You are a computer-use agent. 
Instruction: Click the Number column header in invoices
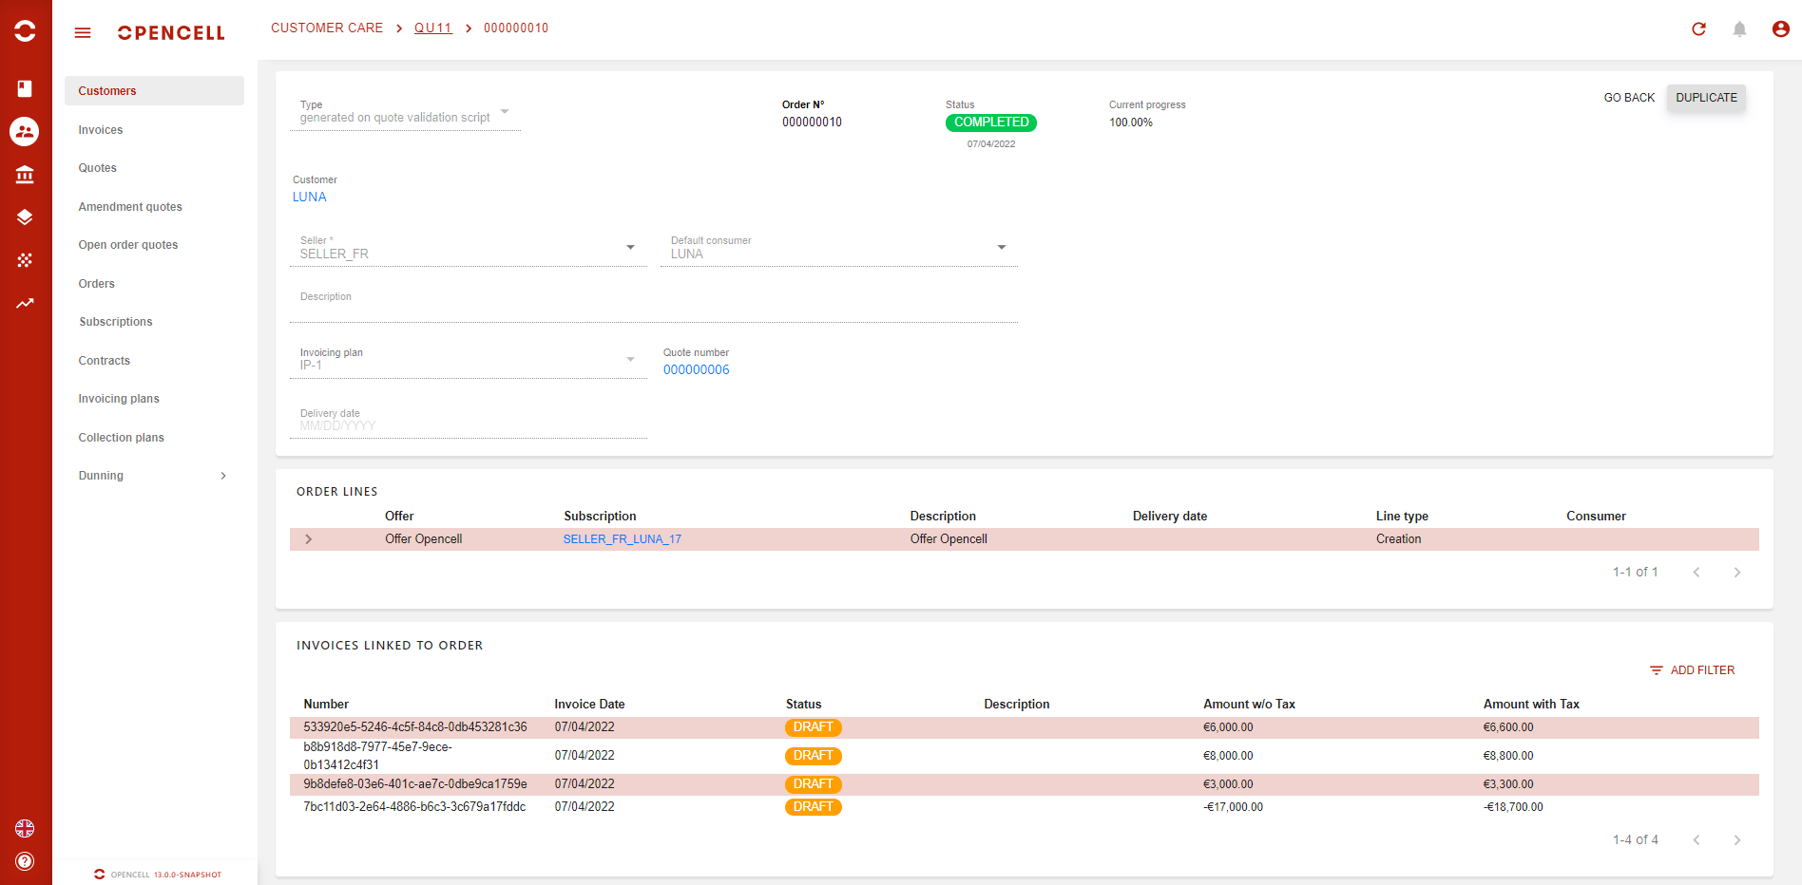click(326, 705)
